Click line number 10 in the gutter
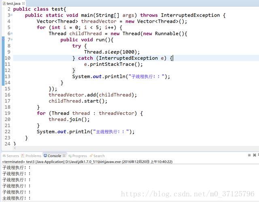The image size is (259, 202). click(7, 58)
